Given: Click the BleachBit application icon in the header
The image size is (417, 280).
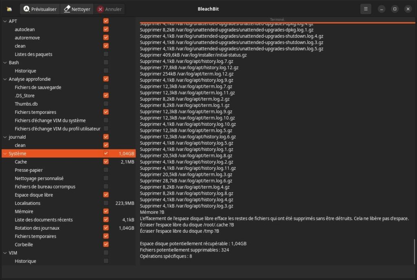Looking at the screenshot, I should click(9, 9).
